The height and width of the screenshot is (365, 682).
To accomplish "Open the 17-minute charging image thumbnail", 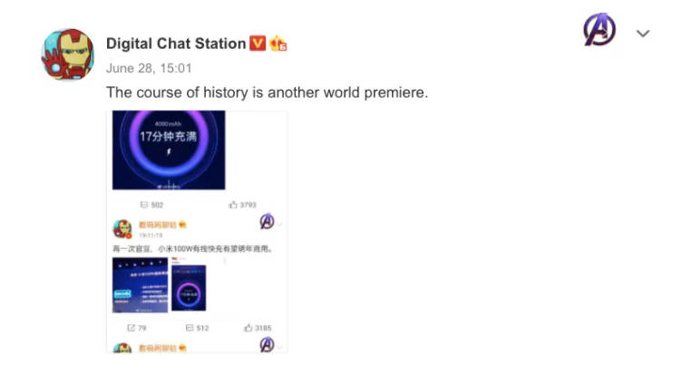I will [169, 150].
